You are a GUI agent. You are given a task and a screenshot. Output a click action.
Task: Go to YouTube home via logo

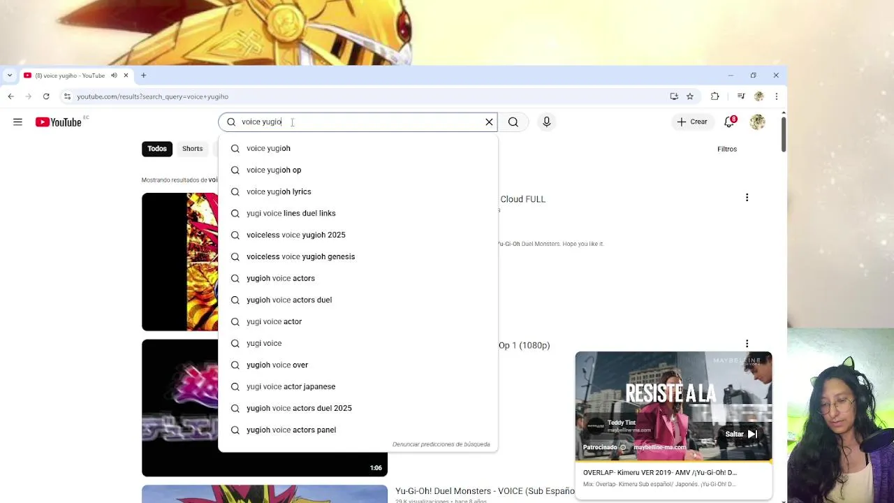(59, 122)
